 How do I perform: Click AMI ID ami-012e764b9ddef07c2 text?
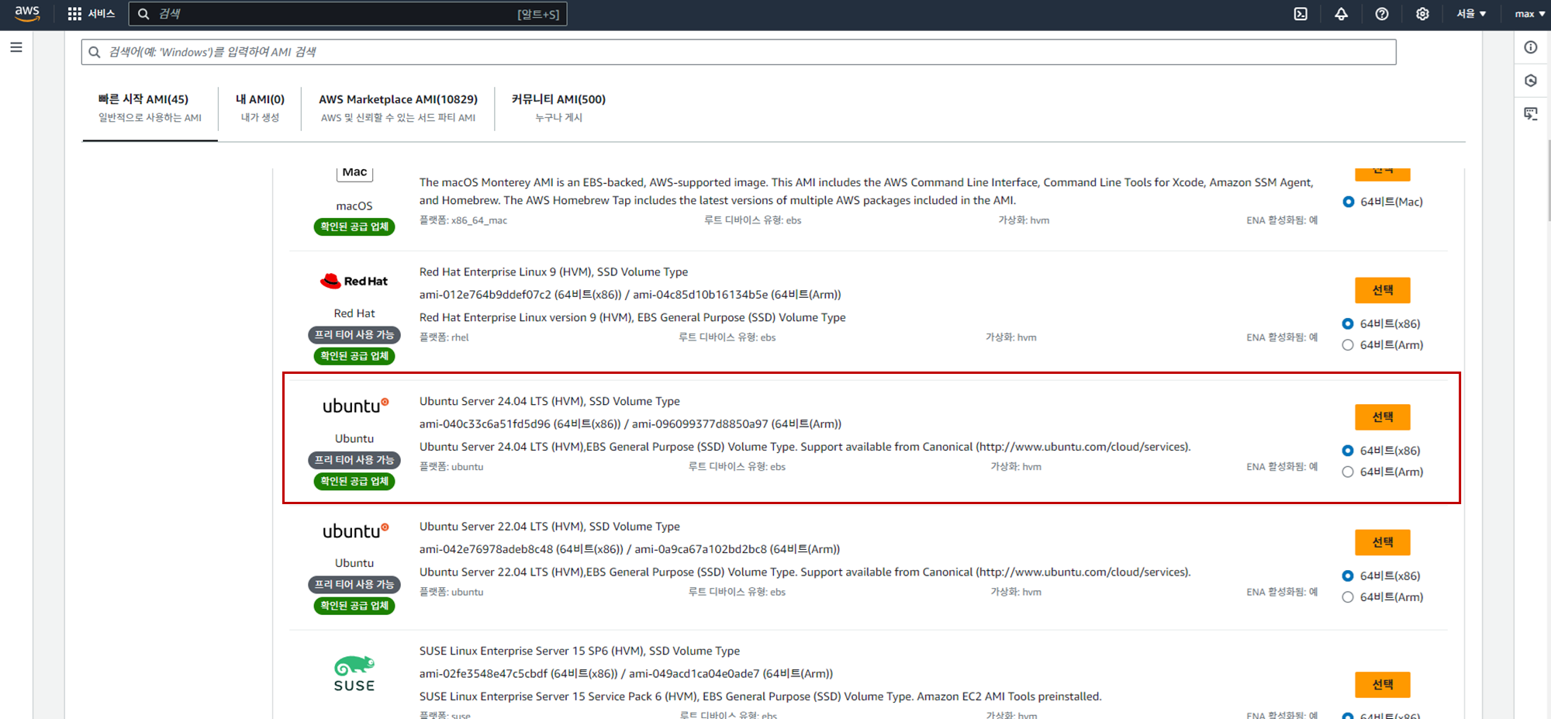485,295
